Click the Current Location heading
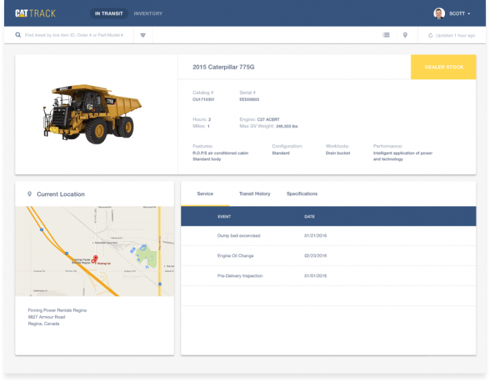Screen dimensions: 490x382 [x=60, y=194]
